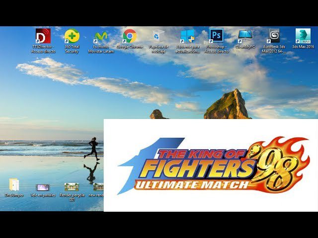The height and width of the screenshot is (238, 318).
Task: Click the Jefe en pañales video file
Action: pos(43,187)
